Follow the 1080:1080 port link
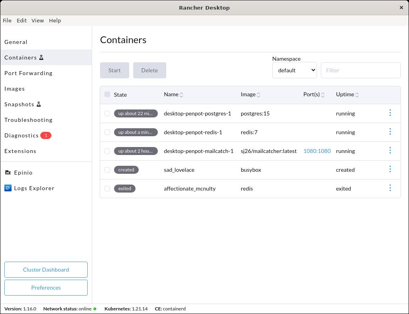Image resolution: width=409 pixels, height=314 pixels. tap(317, 151)
